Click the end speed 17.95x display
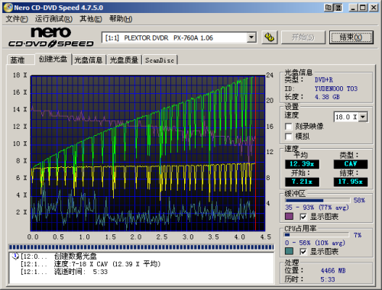This screenshot has width=382, height=290. click(x=351, y=182)
